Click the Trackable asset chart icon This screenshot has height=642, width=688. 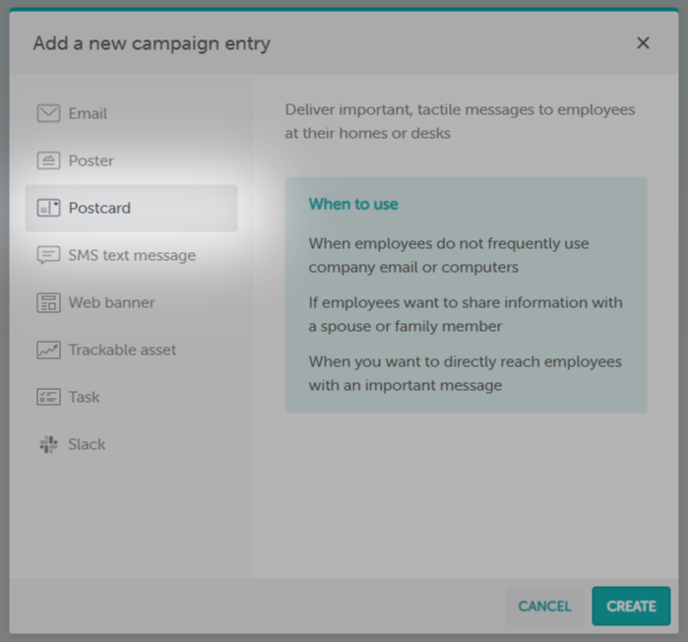click(48, 350)
